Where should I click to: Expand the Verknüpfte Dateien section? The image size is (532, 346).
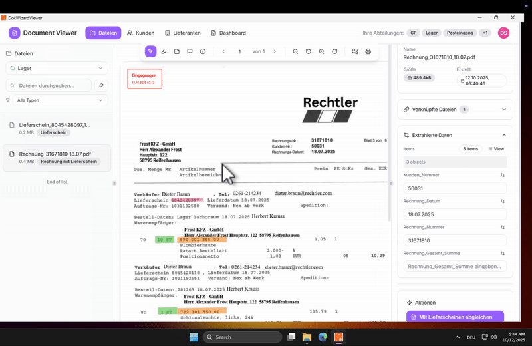click(x=503, y=109)
